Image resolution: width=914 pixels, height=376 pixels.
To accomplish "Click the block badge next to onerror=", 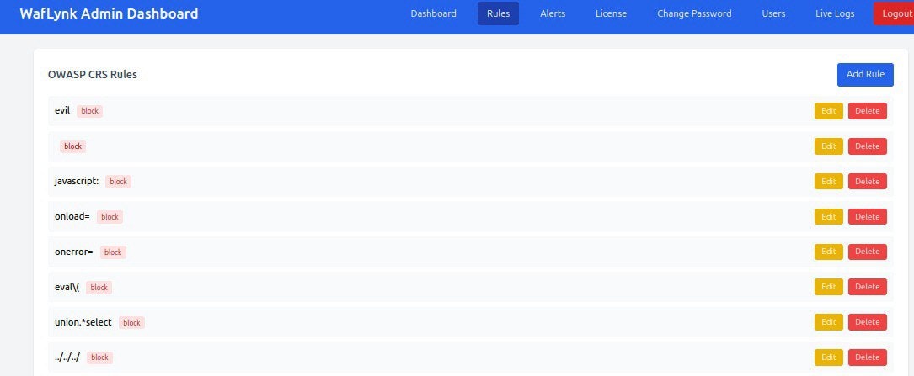I will pos(113,252).
